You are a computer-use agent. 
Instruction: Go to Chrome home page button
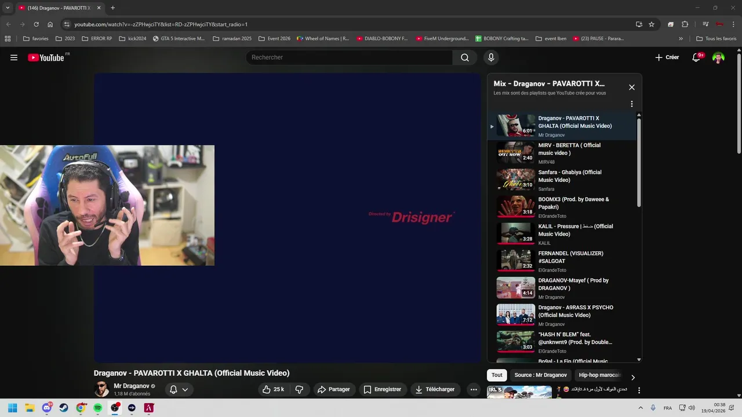tap(50, 24)
